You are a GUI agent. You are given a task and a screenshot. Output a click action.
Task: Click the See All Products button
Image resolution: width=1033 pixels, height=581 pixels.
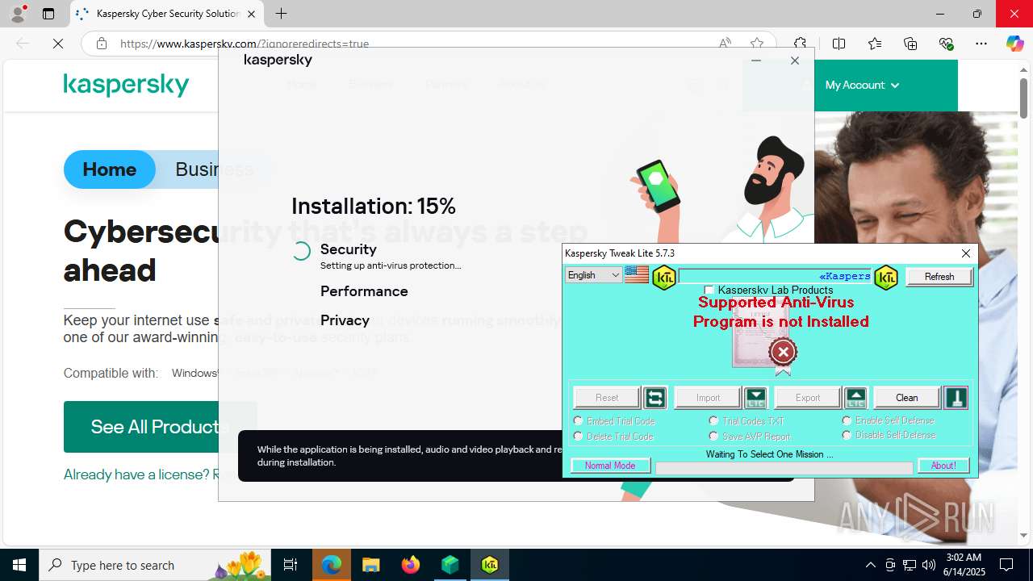(x=161, y=427)
